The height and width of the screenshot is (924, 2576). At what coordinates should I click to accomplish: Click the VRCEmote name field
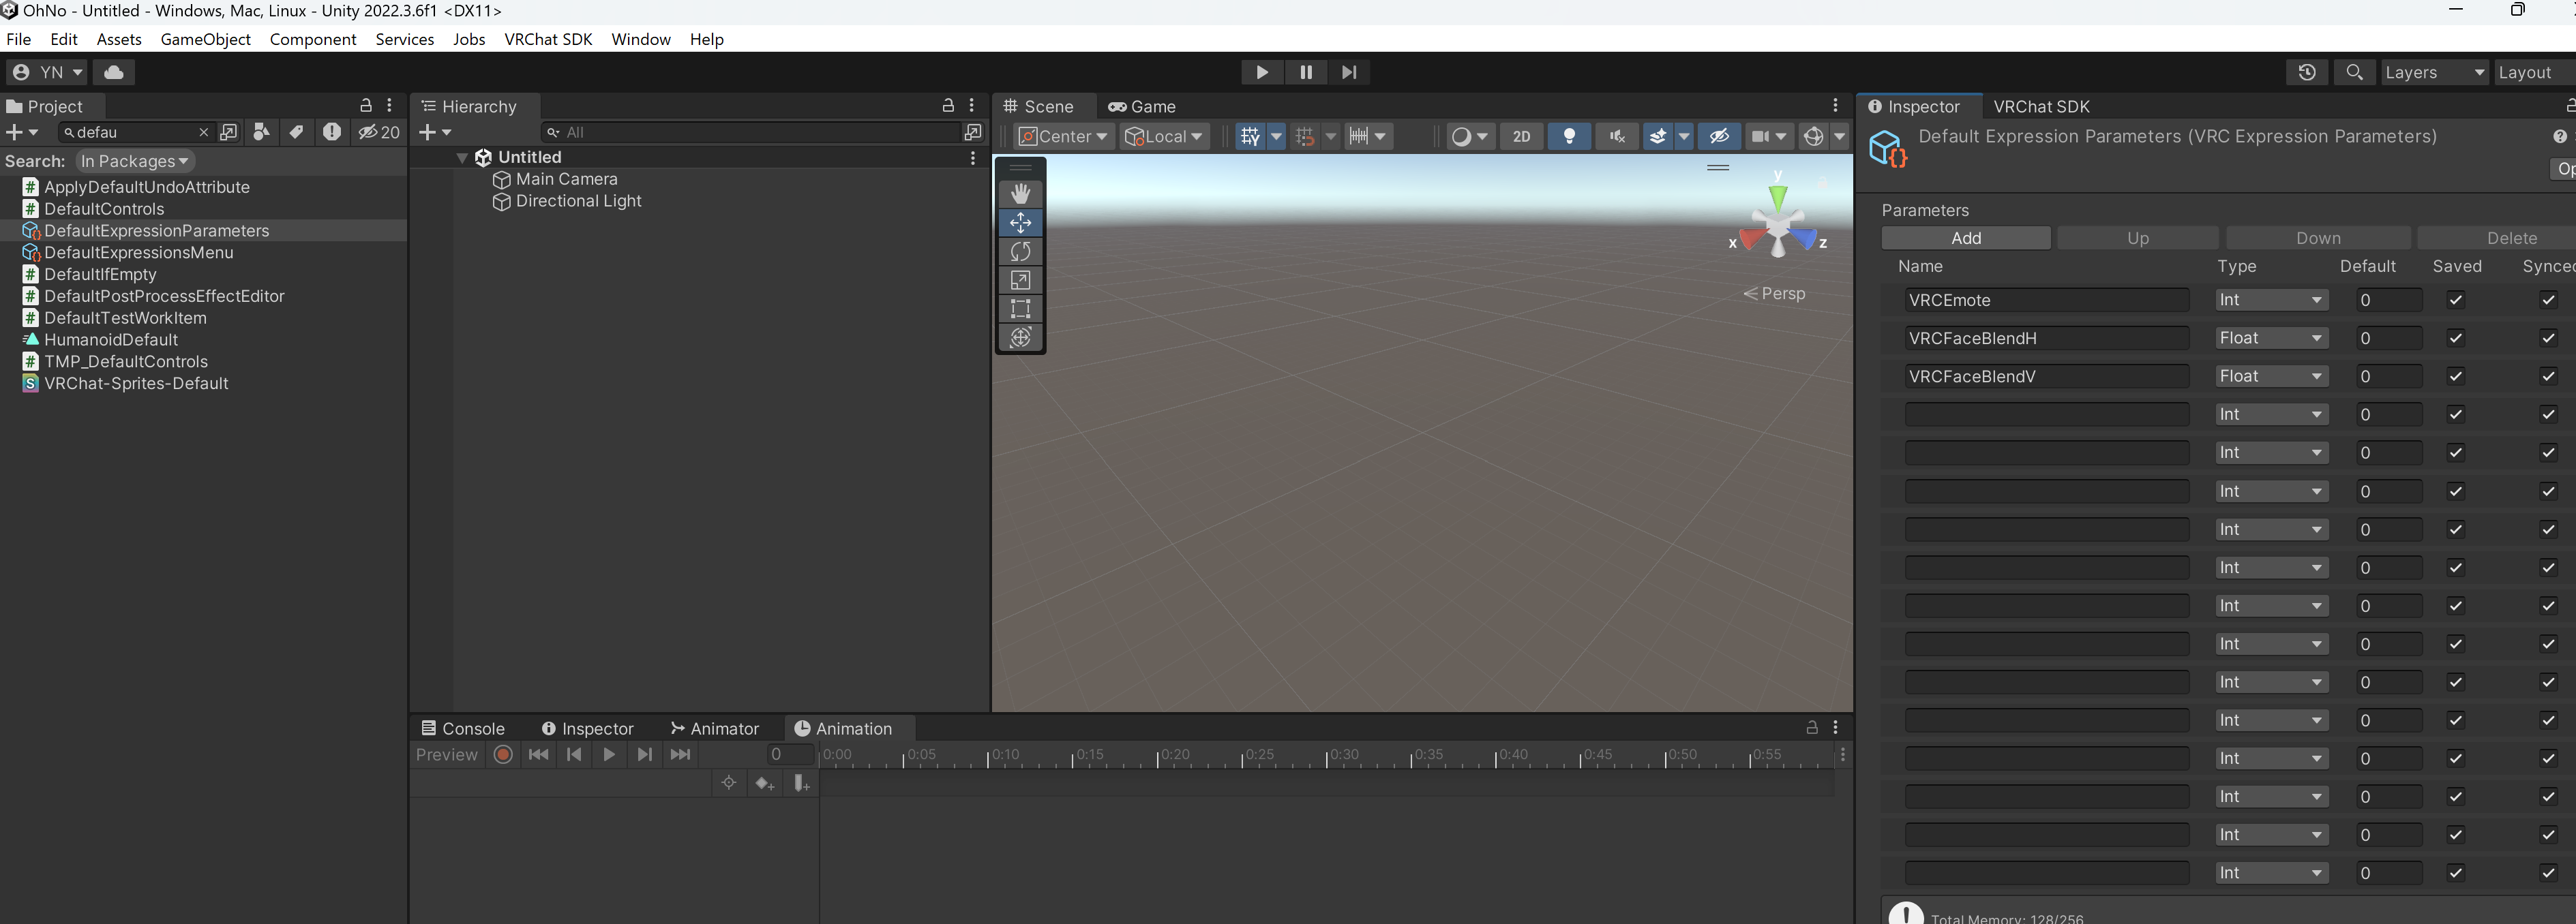point(2046,300)
